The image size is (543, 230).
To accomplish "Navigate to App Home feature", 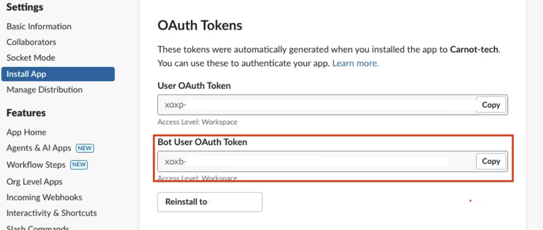I will click(x=26, y=132).
